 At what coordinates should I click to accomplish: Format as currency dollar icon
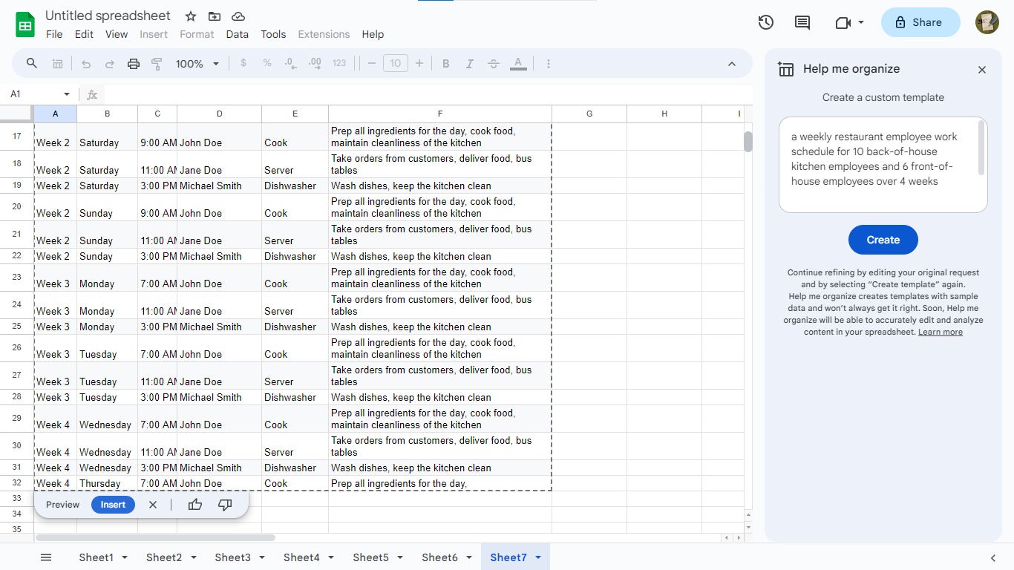[243, 63]
